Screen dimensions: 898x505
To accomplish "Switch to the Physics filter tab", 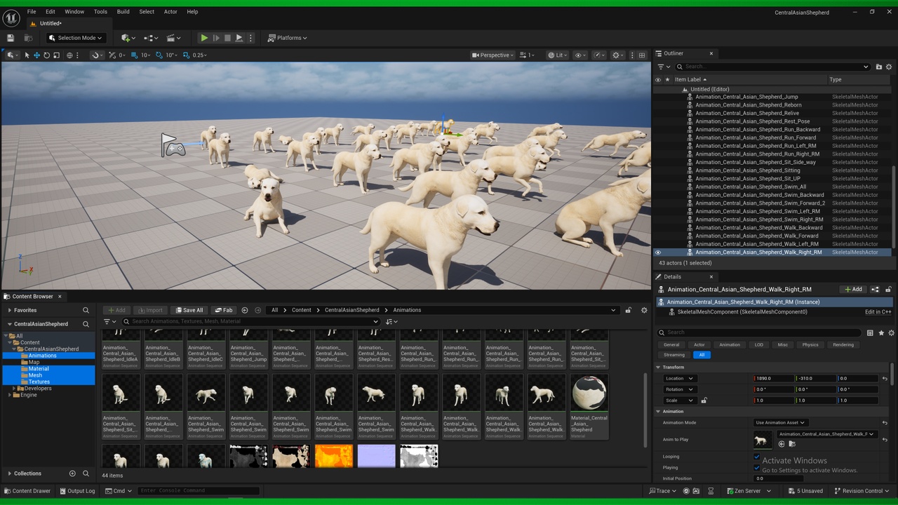I will point(810,345).
